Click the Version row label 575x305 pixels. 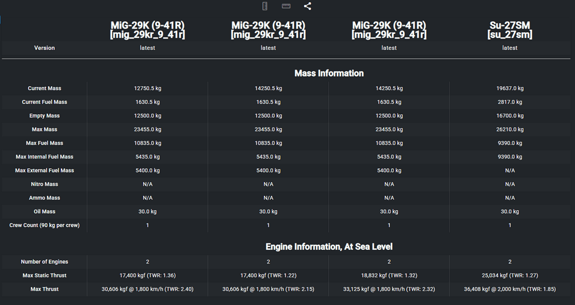44,48
